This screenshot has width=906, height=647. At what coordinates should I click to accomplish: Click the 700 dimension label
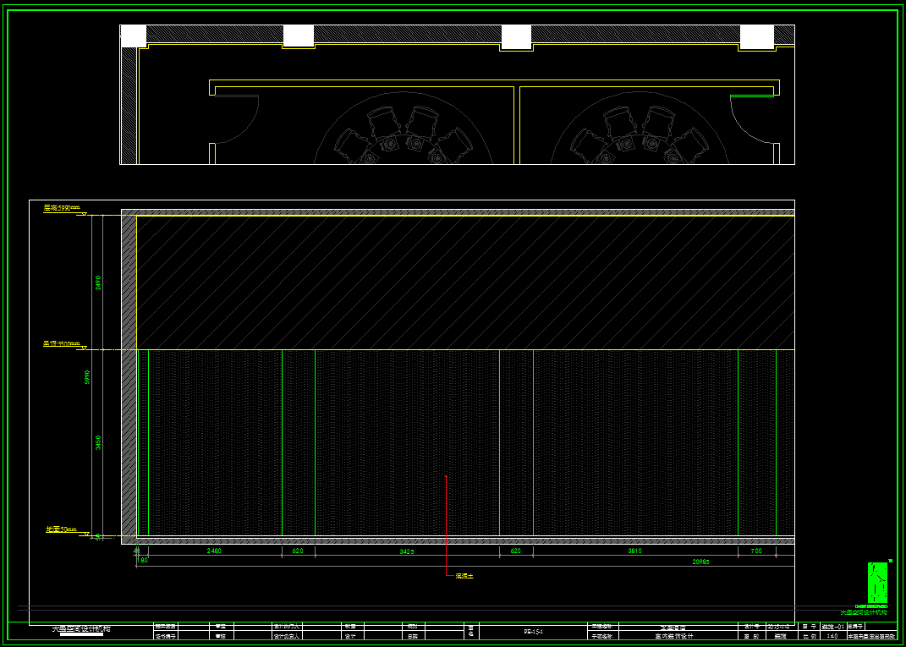[756, 551]
